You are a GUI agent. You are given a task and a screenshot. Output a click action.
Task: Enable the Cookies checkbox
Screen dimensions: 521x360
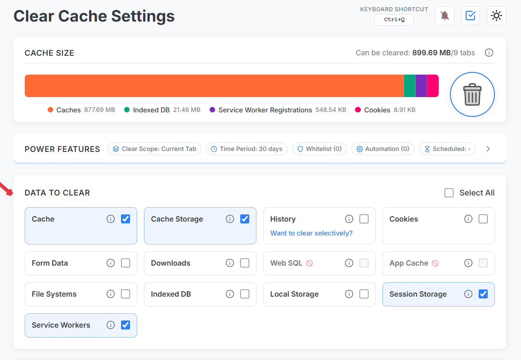tap(484, 219)
